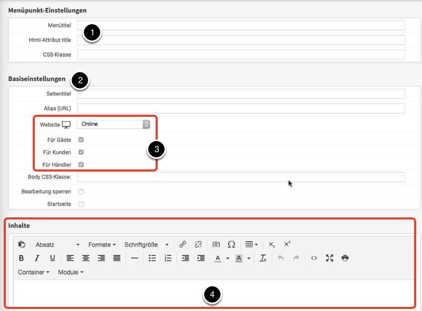Click the print icon
The height and width of the screenshot is (311, 422).
pos(345,258)
